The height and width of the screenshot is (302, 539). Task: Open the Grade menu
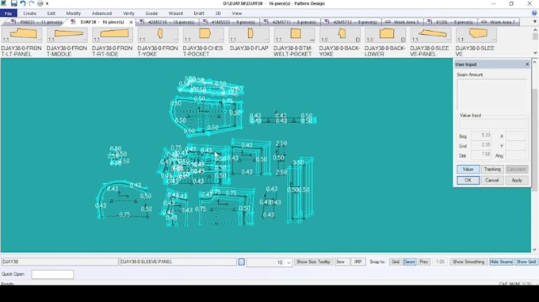tap(151, 13)
